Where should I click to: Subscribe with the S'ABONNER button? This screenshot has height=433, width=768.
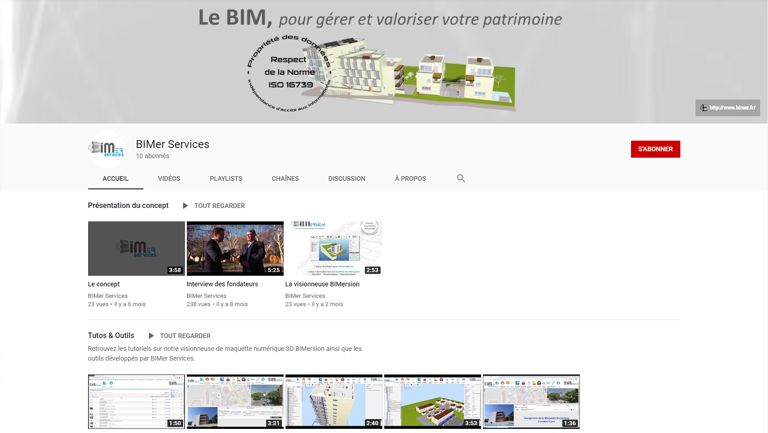click(655, 149)
